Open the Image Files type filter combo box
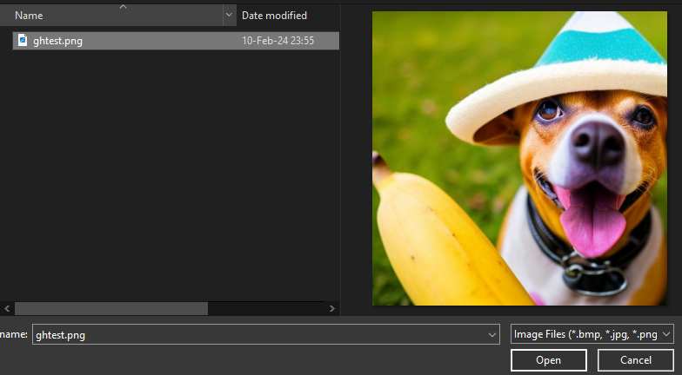Viewport: 682px width, 375px height. [592, 334]
